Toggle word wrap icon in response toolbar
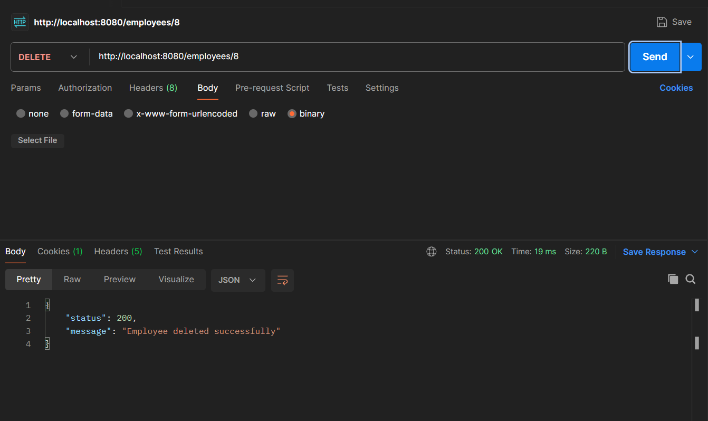 point(282,280)
